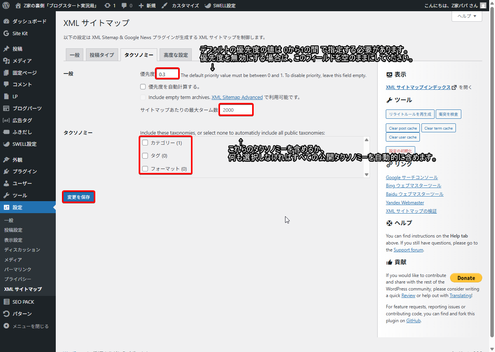Check the タグ (0) taxonomy

[x=145, y=155]
